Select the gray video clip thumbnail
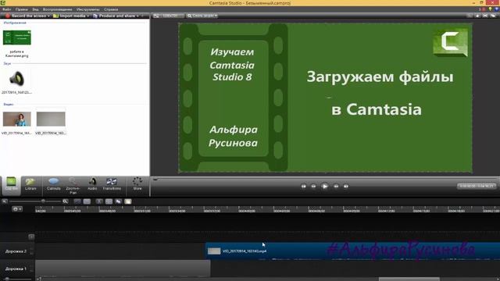The height and width of the screenshot is (281, 500). (x=51, y=119)
